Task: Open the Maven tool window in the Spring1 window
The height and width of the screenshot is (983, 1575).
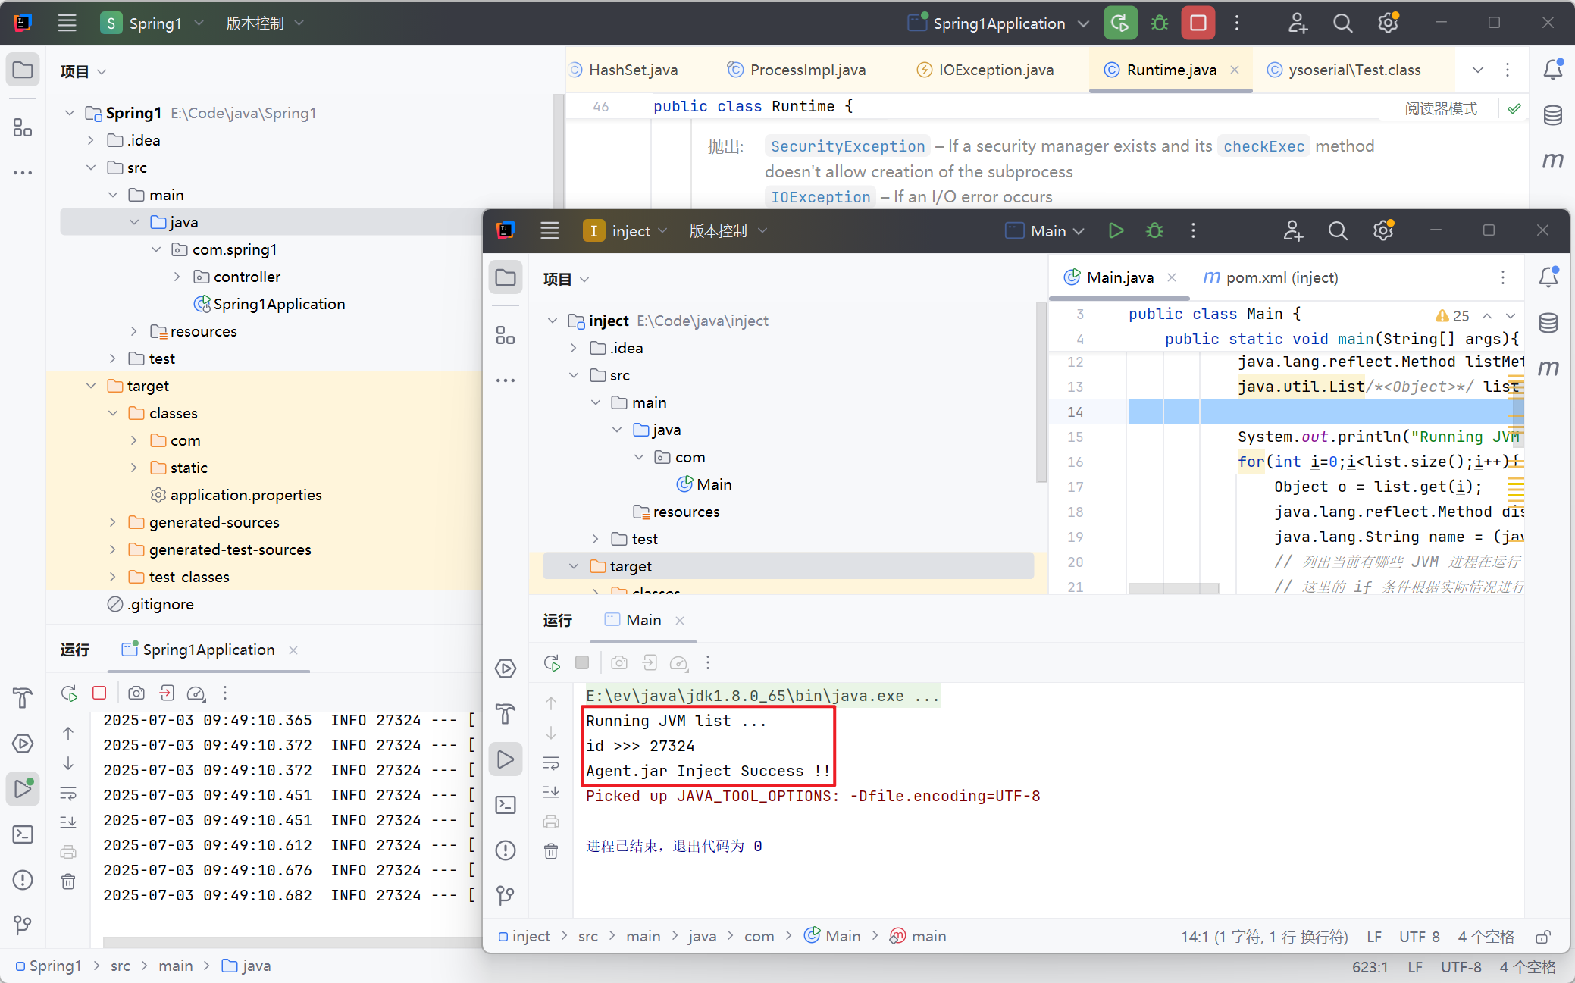Action: tap(1552, 161)
